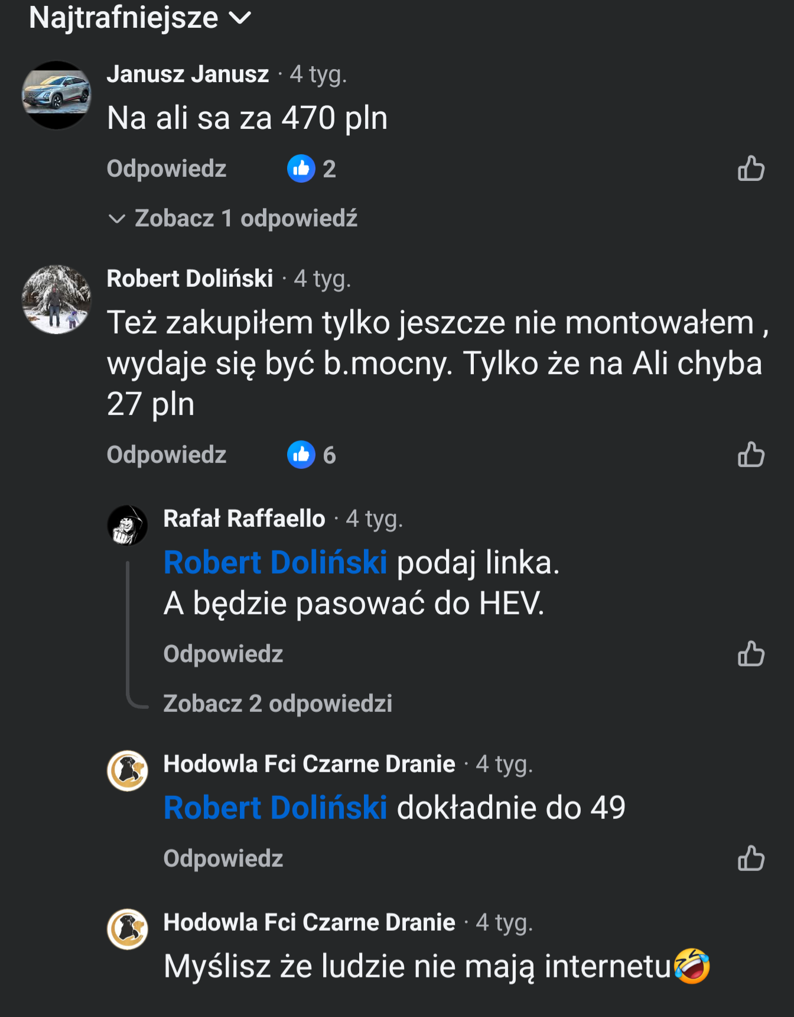Reply to Robert Doliński's comment
The width and height of the screenshot is (794, 1017).
coord(167,455)
